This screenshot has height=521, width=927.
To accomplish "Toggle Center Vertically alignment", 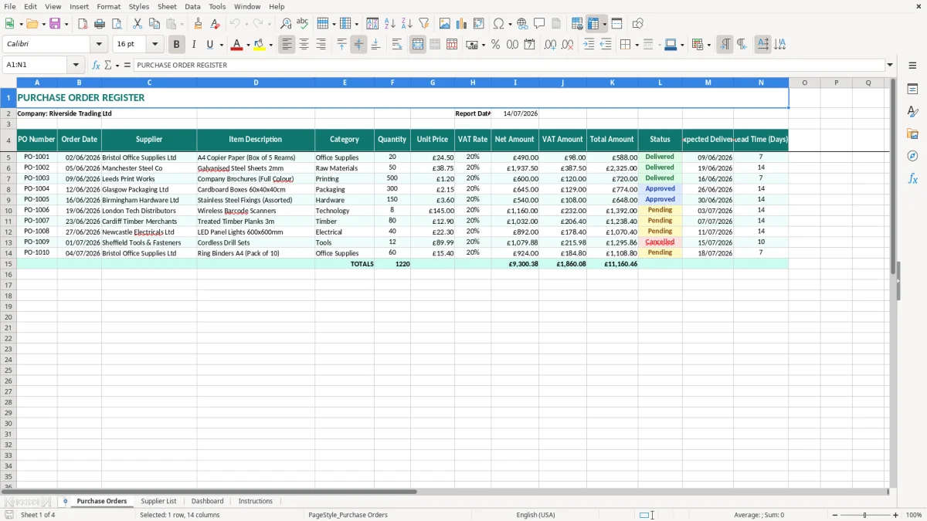I will (358, 45).
